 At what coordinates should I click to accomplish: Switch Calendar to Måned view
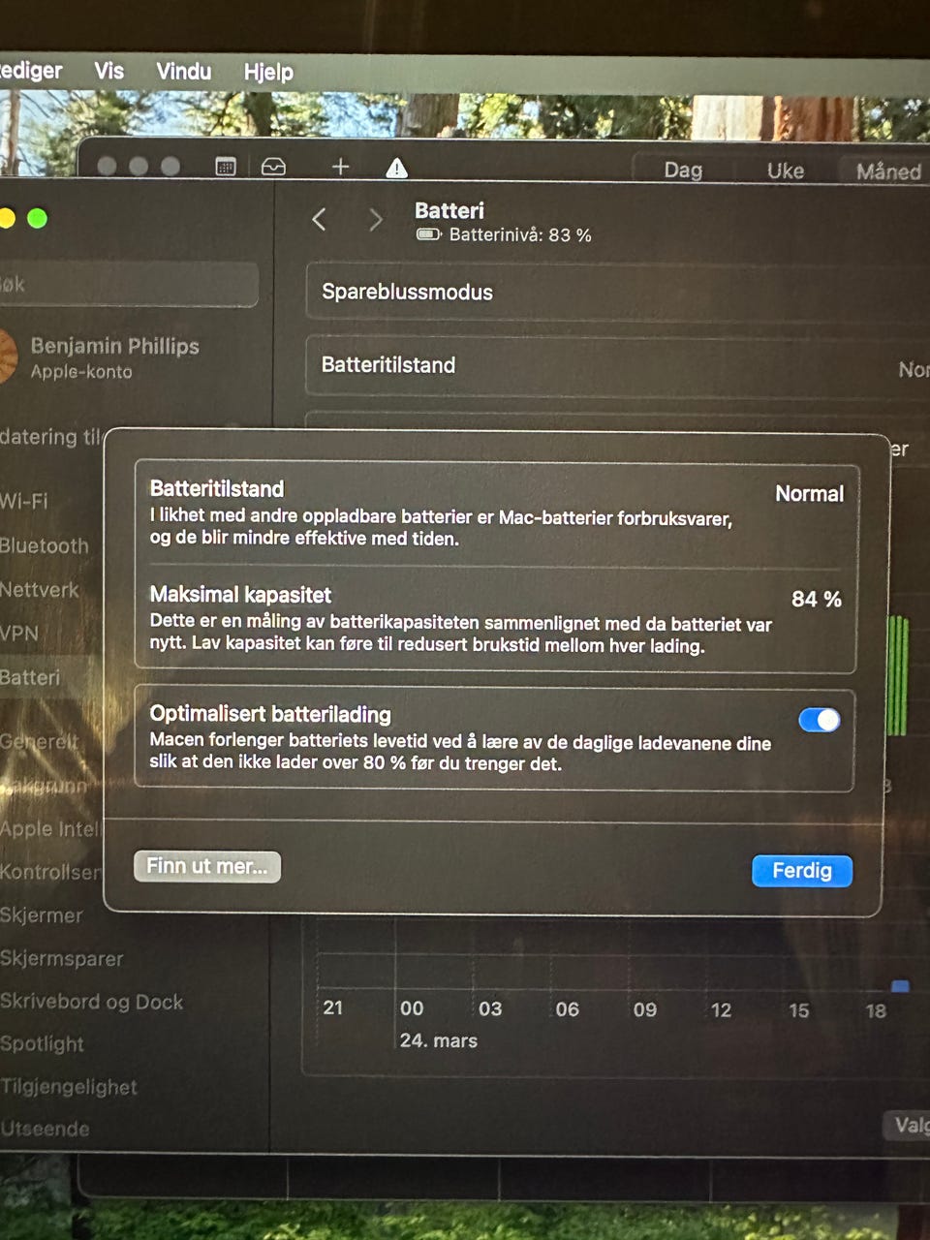(888, 171)
